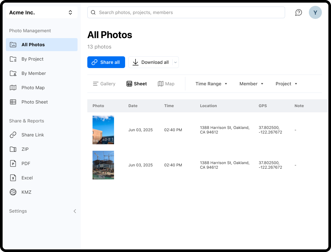This screenshot has width=331, height=252.
Task: Open the Acme Inc. workspace switcher
Action: pos(42,12)
